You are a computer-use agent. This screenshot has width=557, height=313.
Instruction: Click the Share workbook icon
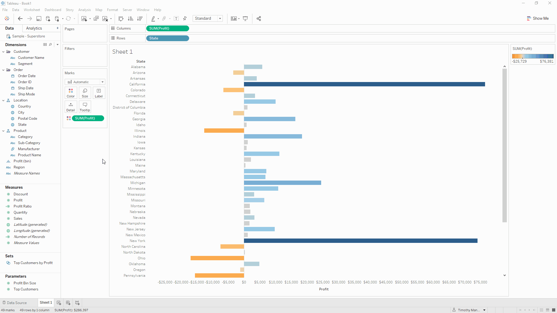pyautogui.click(x=259, y=19)
